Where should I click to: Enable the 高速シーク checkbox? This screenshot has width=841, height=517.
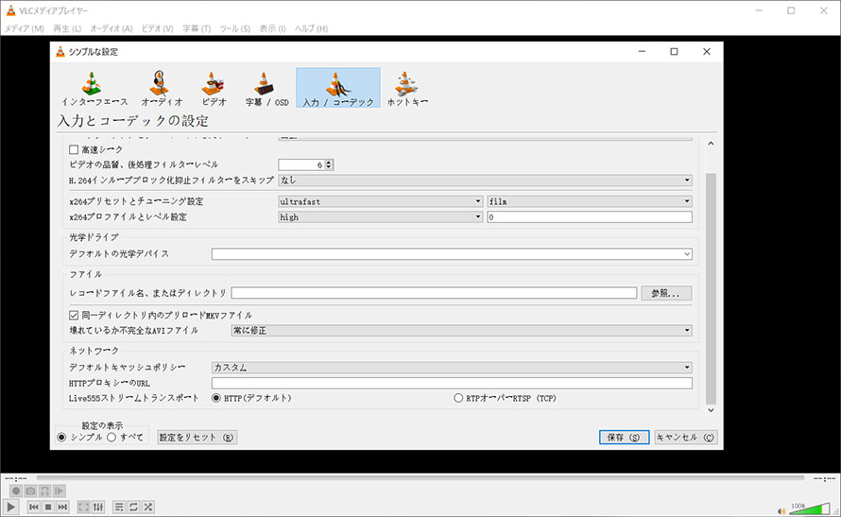tap(74, 149)
